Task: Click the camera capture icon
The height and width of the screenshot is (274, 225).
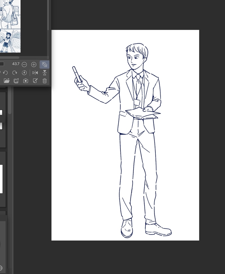Action: (26, 81)
